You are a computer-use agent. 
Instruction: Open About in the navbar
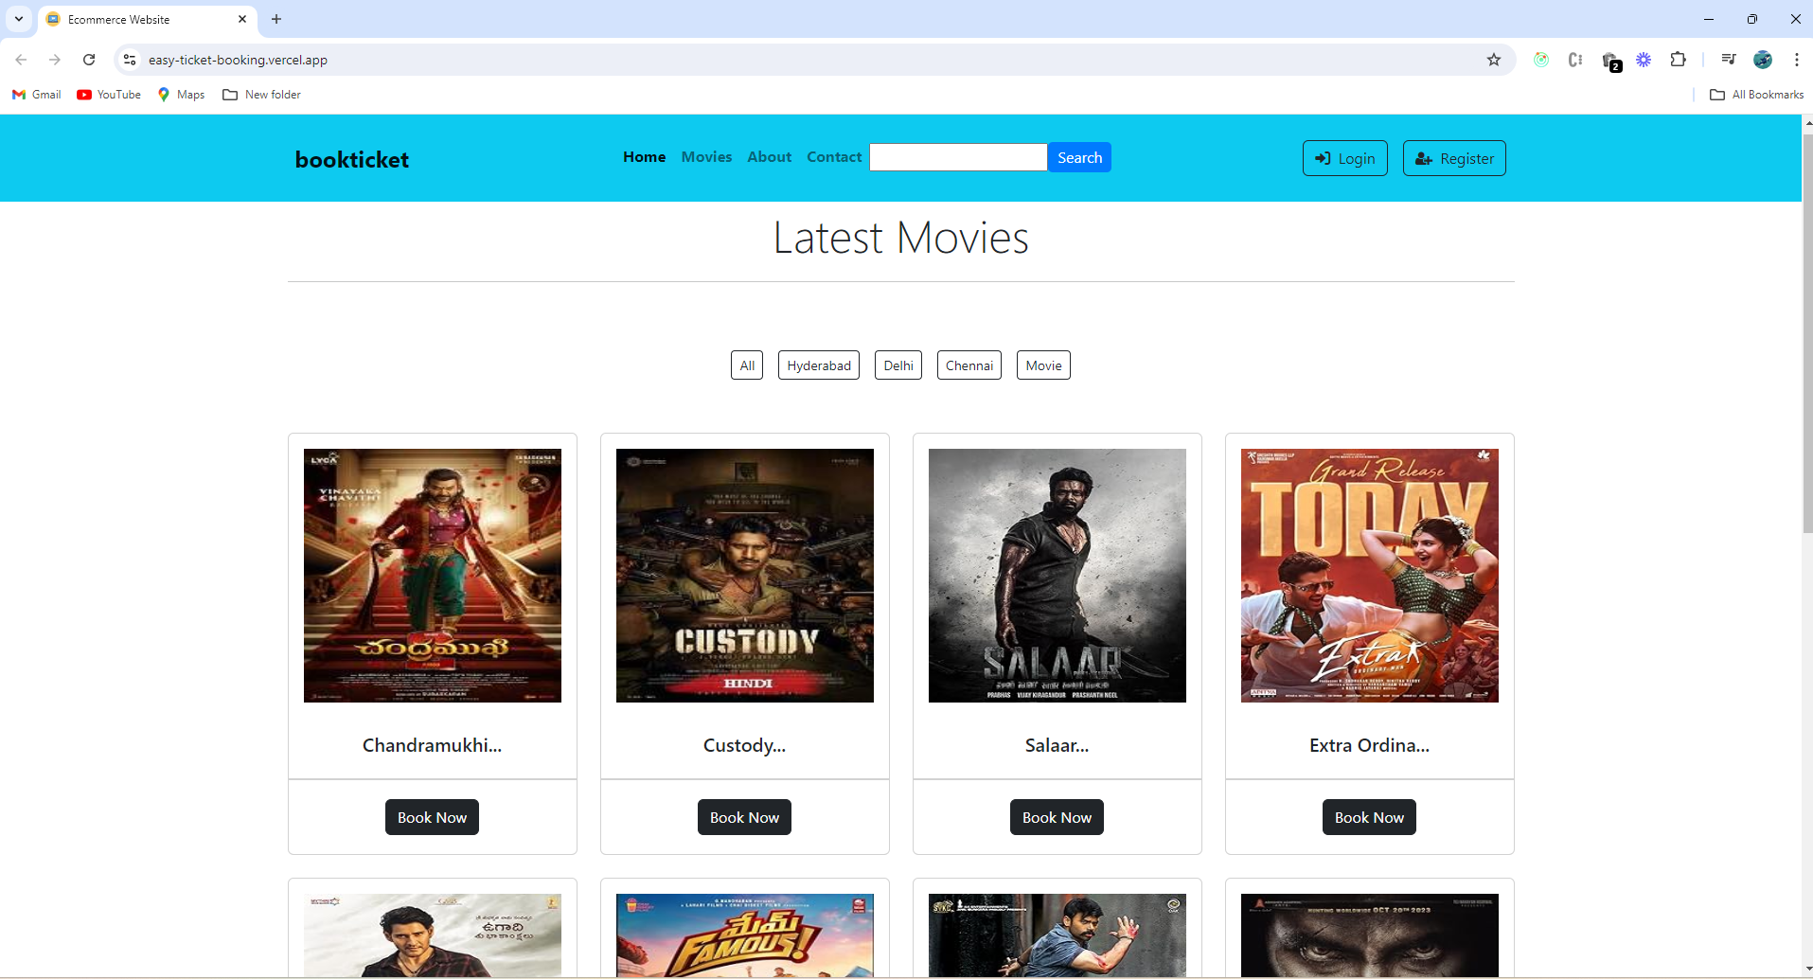[x=770, y=157]
